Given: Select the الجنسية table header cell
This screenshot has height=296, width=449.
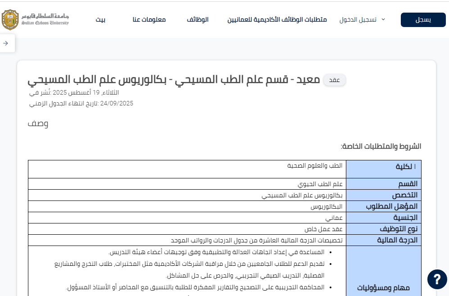Looking at the screenshot, I should pyautogui.click(x=383, y=218).
